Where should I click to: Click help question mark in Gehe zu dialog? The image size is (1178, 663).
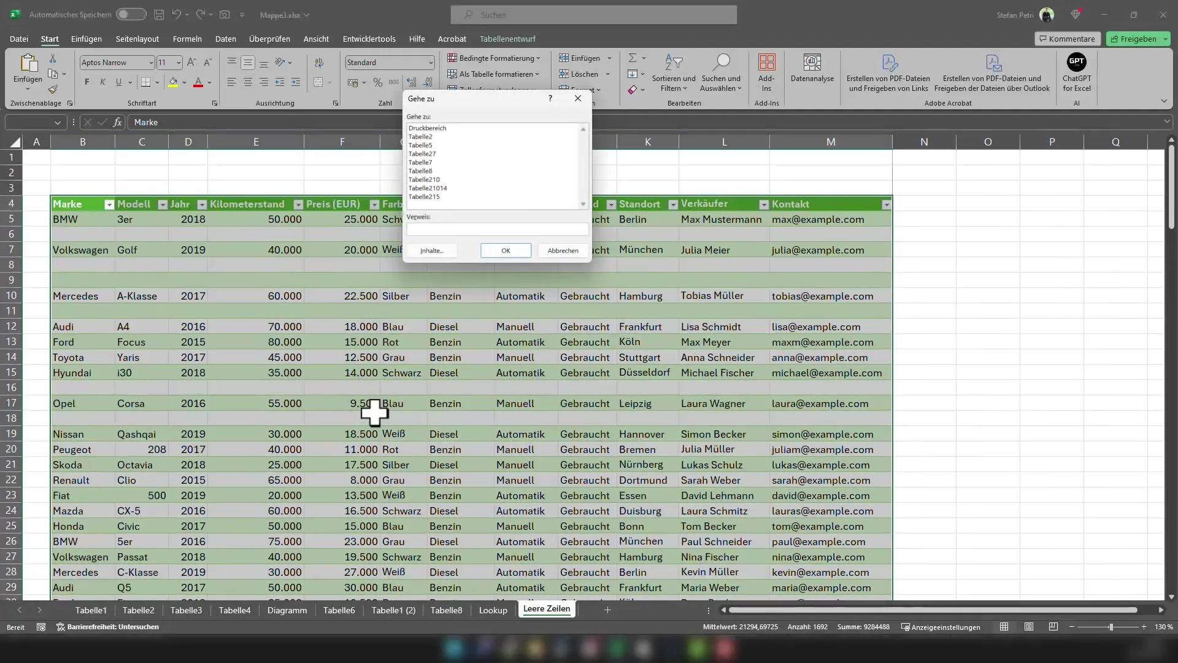coord(550,98)
